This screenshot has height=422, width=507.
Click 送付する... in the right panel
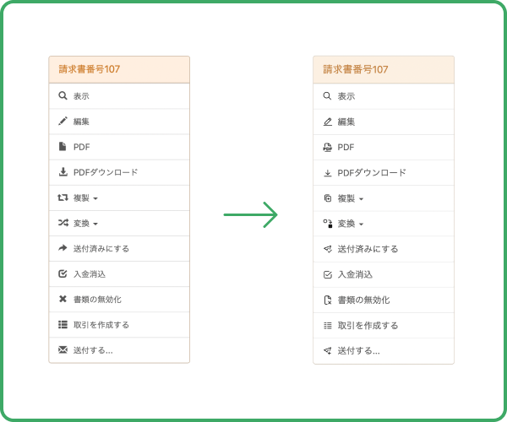[x=358, y=350]
